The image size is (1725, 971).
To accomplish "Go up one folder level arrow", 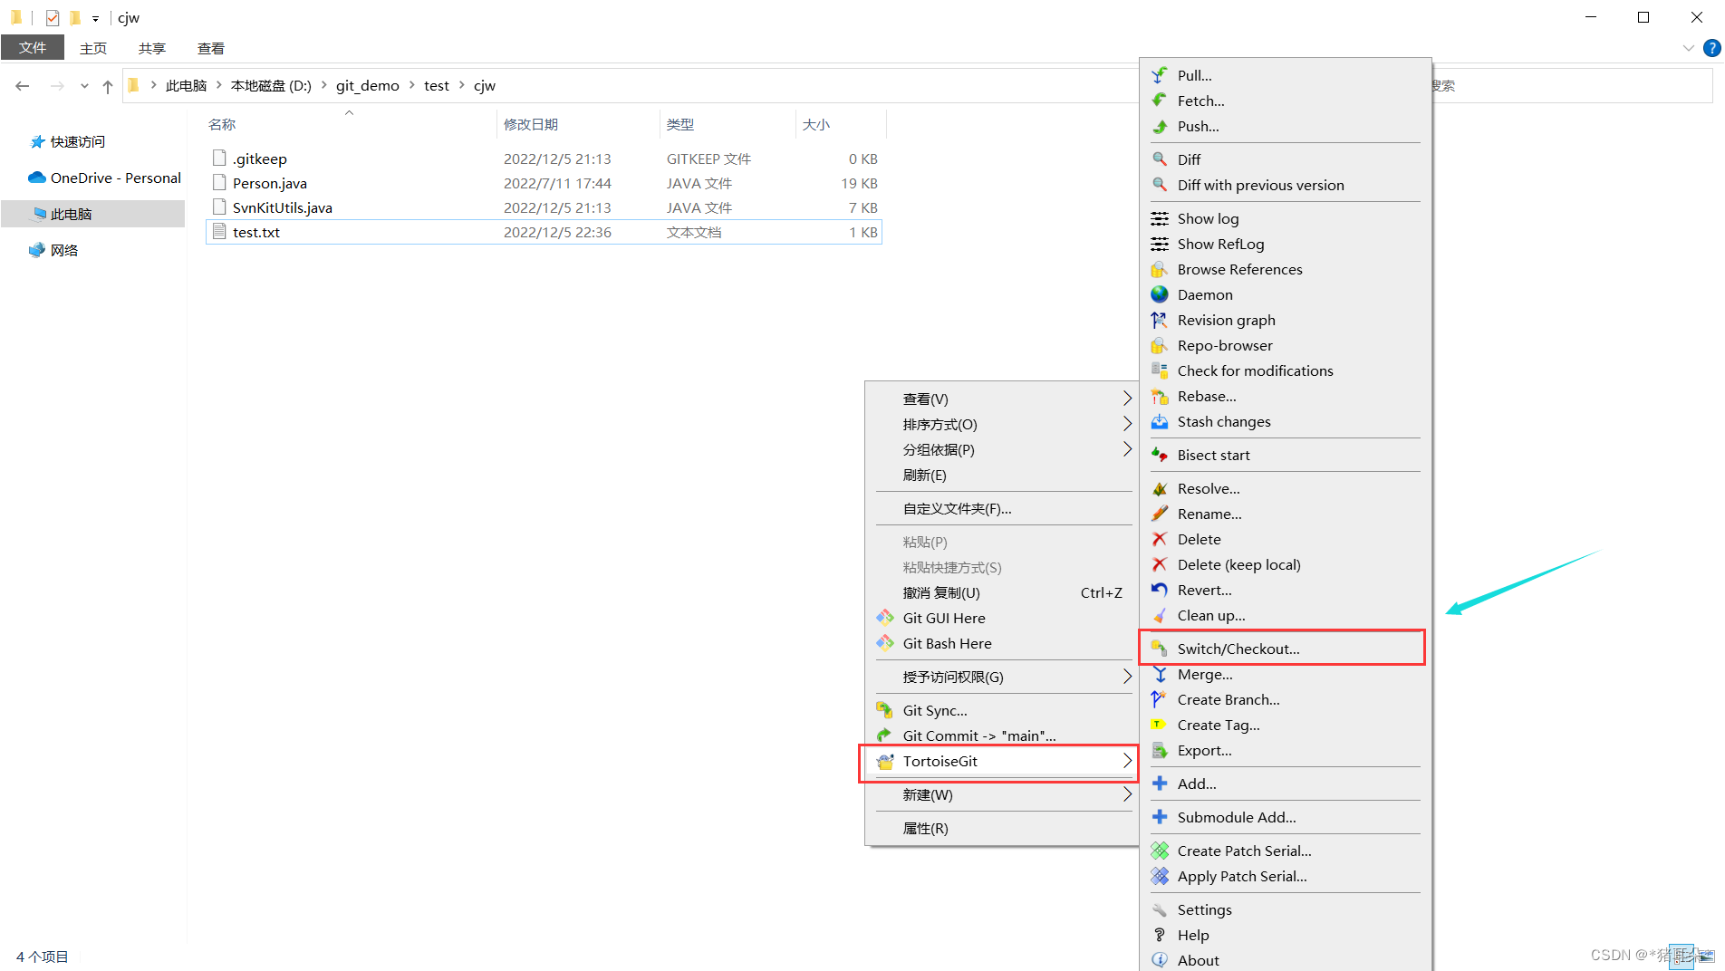I will click(x=108, y=86).
